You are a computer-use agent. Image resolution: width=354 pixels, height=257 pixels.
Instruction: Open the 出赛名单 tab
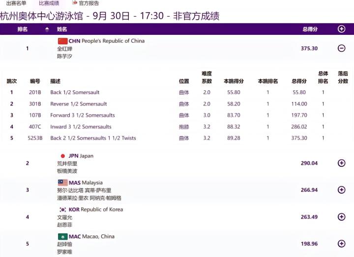tap(16, 3)
